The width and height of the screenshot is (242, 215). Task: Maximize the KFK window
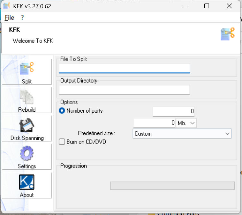coord(207,6)
